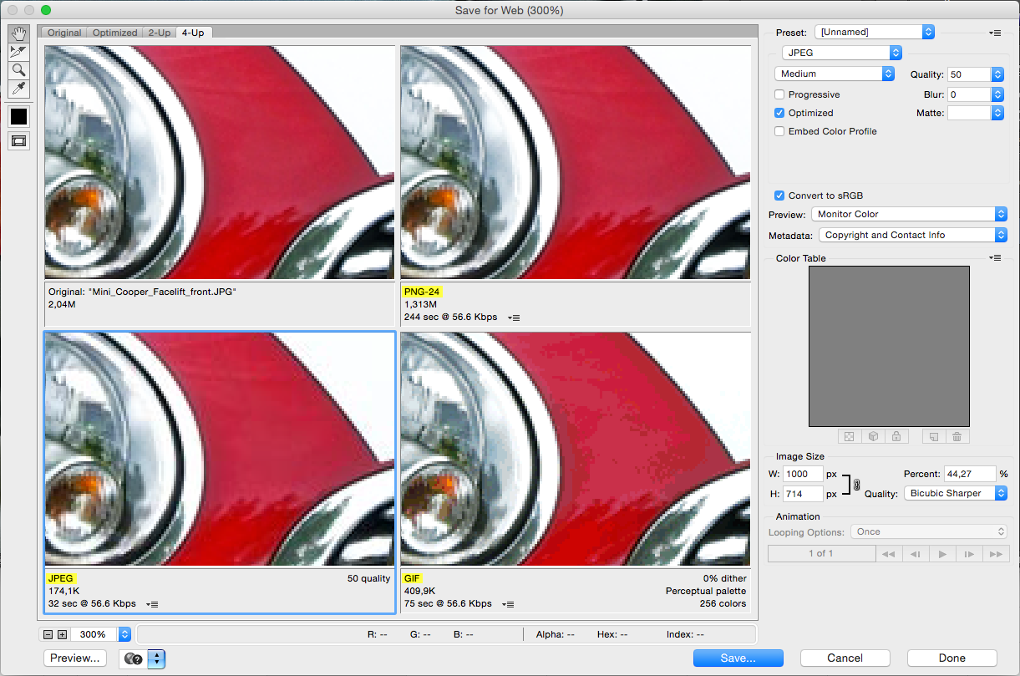Screen dimensions: 1020x676
Task: Click the Blur value field
Action: coord(969,94)
